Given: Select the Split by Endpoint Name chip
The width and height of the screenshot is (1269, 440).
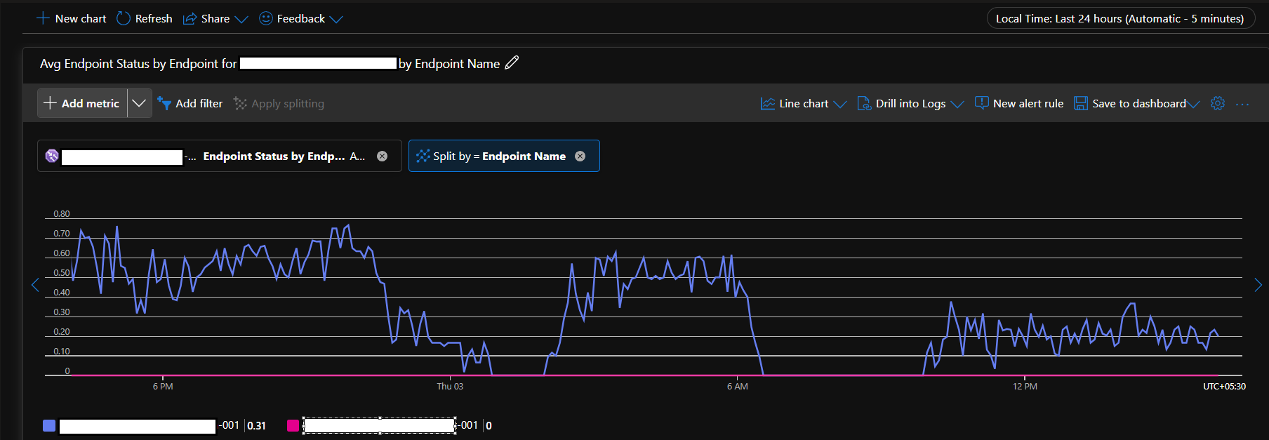Looking at the screenshot, I should coord(504,156).
